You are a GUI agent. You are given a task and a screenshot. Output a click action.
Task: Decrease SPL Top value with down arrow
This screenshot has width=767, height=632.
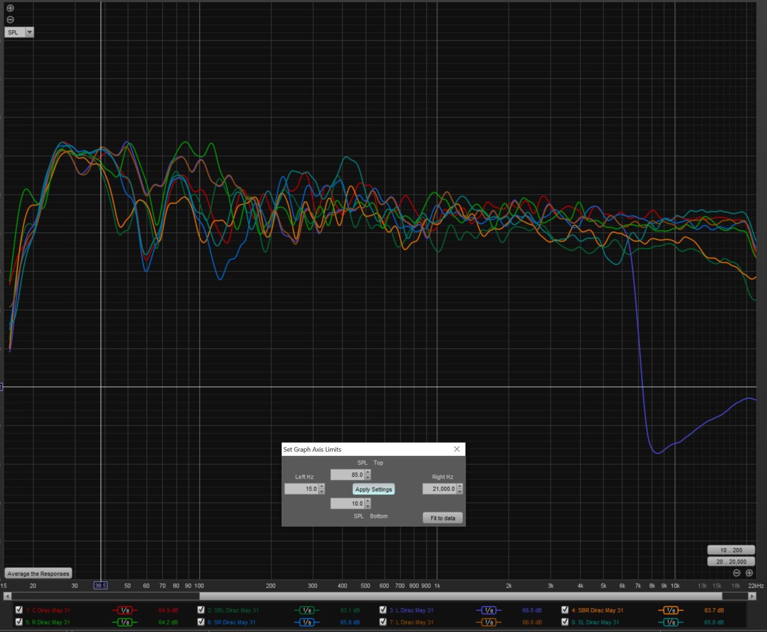368,478
